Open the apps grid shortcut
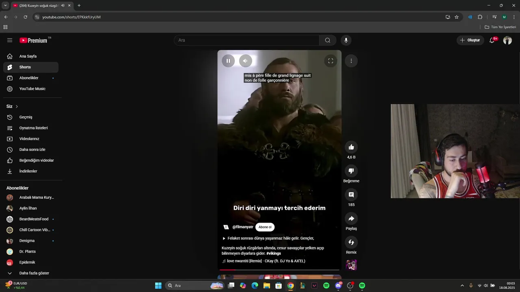This screenshot has width=520, height=292. (5, 27)
